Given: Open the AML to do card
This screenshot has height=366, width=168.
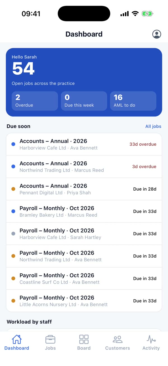Looking at the screenshot, I should pos(133,101).
